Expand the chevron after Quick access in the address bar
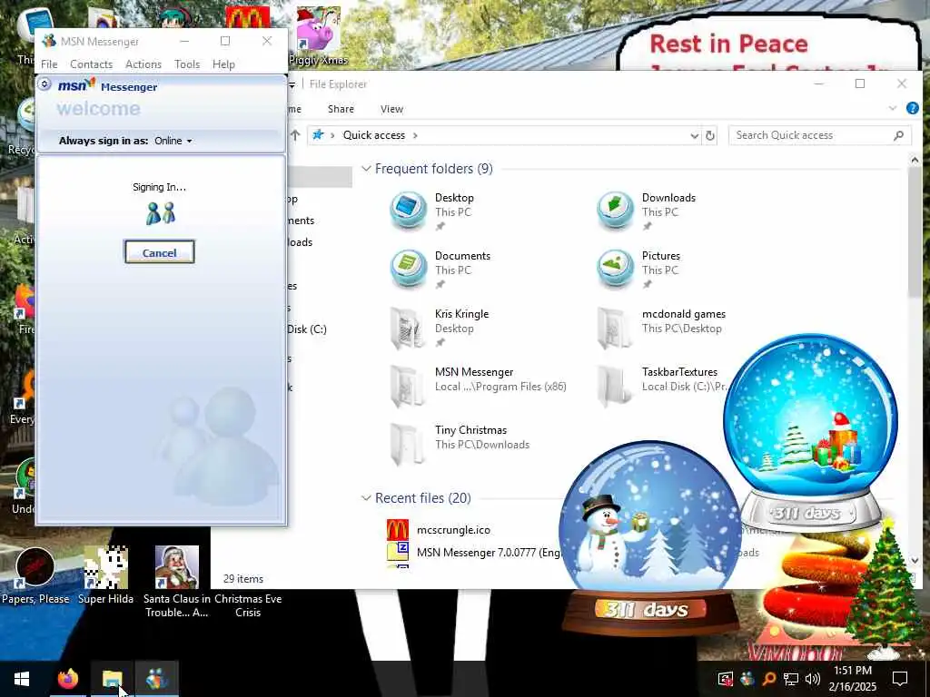 pyautogui.click(x=415, y=135)
